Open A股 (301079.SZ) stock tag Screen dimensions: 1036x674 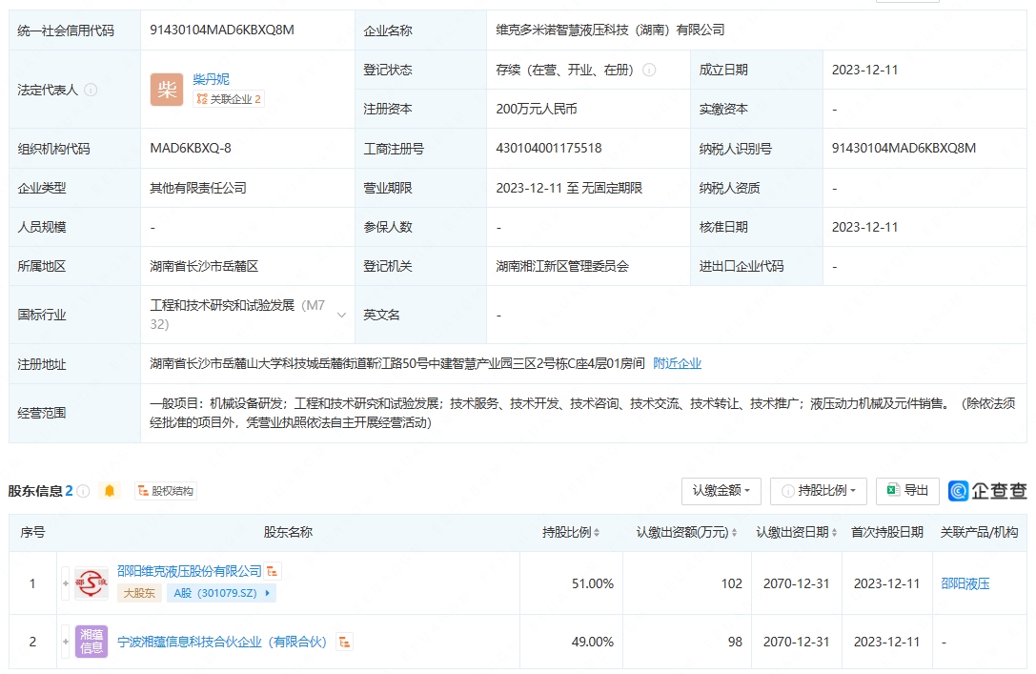pos(221,593)
